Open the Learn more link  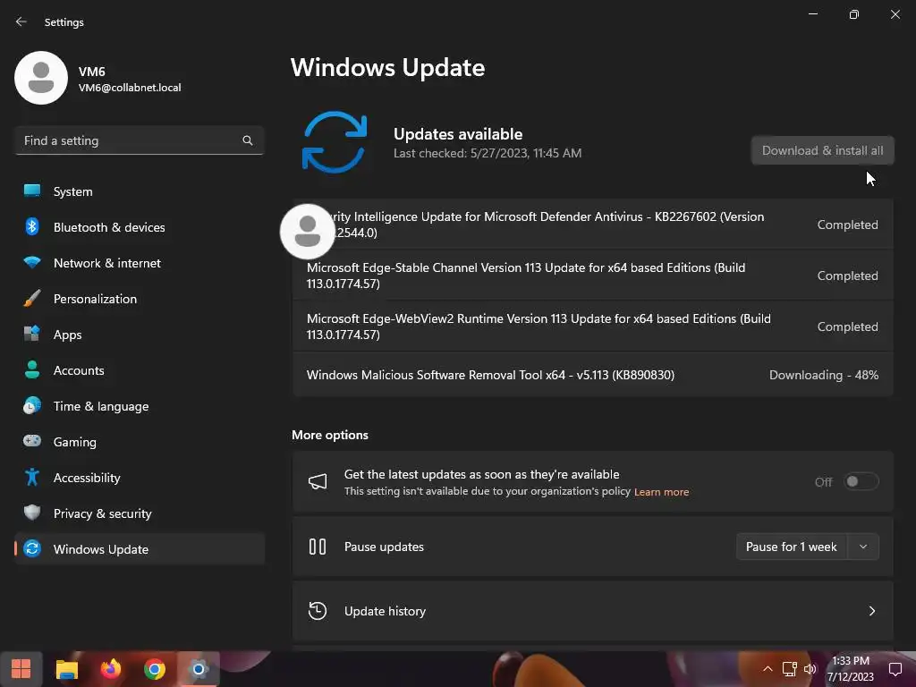click(661, 492)
